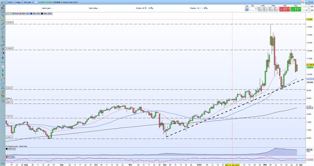Activate the magnifier zoom tool
This screenshot has width=314, height=166.
click(x=3, y=15)
